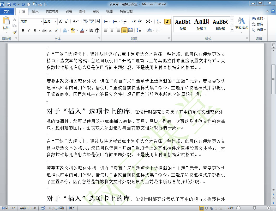Open the Change Case Aa dropdown
The width and height of the screenshot is (276, 211).
tap(76, 21)
